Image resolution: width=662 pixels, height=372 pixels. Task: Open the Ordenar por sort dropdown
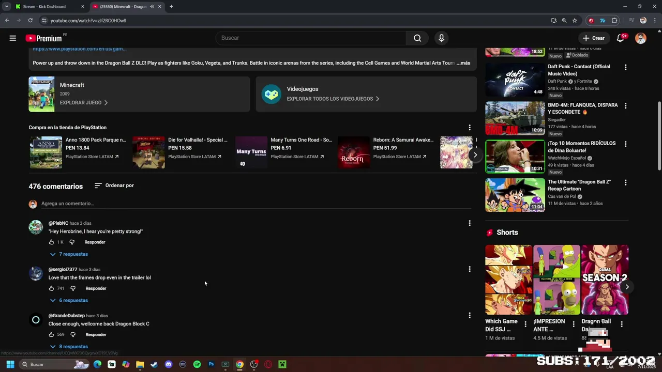coord(114,185)
